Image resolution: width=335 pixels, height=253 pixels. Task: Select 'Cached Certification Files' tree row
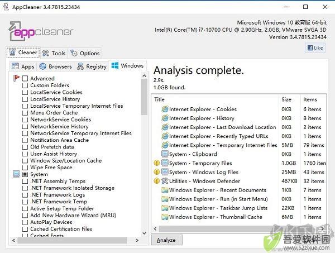coord(61,229)
